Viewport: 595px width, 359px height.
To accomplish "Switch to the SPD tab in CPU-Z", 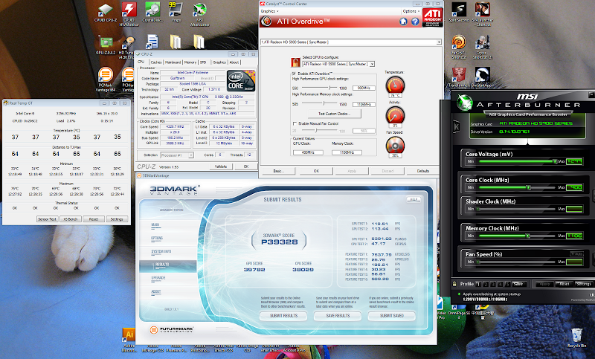I will tap(203, 62).
